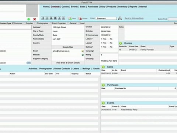The height and width of the screenshot is (133, 177).
Task: Click the small blue pill button by the phone number
Action: tap(29, 63)
